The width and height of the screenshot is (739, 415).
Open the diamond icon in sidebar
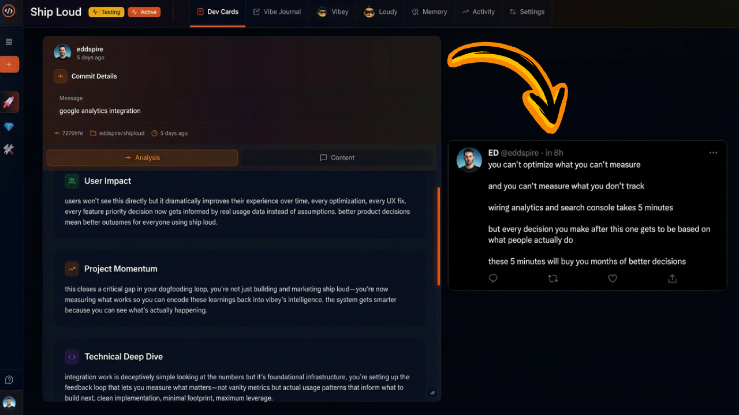click(9, 126)
